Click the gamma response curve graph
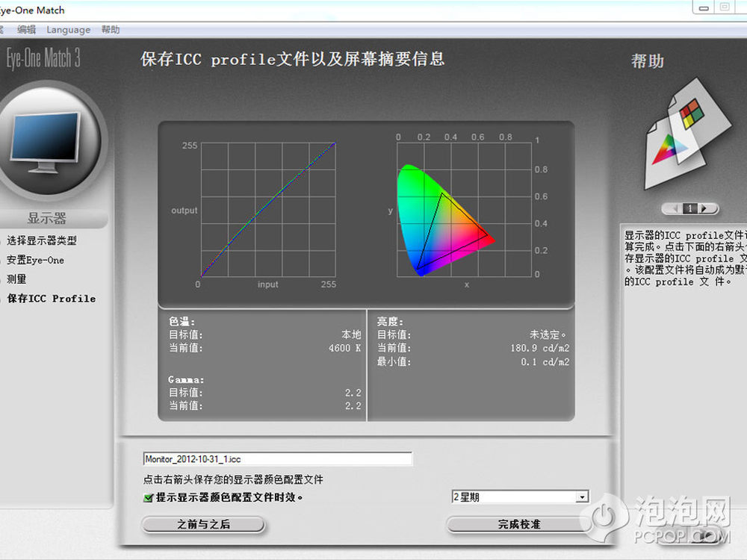The image size is (747, 560). [x=268, y=210]
